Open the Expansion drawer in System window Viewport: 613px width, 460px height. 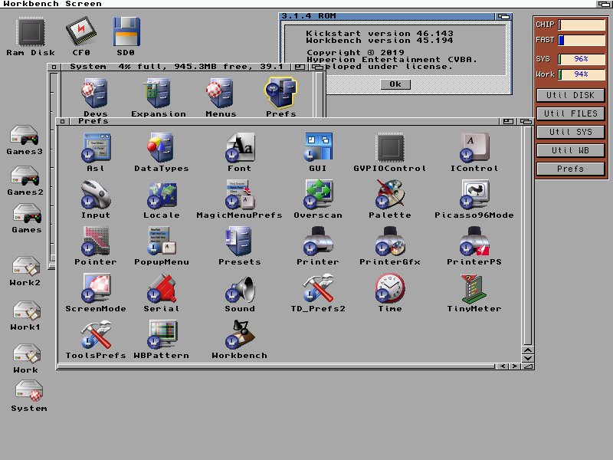click(158, 93)
